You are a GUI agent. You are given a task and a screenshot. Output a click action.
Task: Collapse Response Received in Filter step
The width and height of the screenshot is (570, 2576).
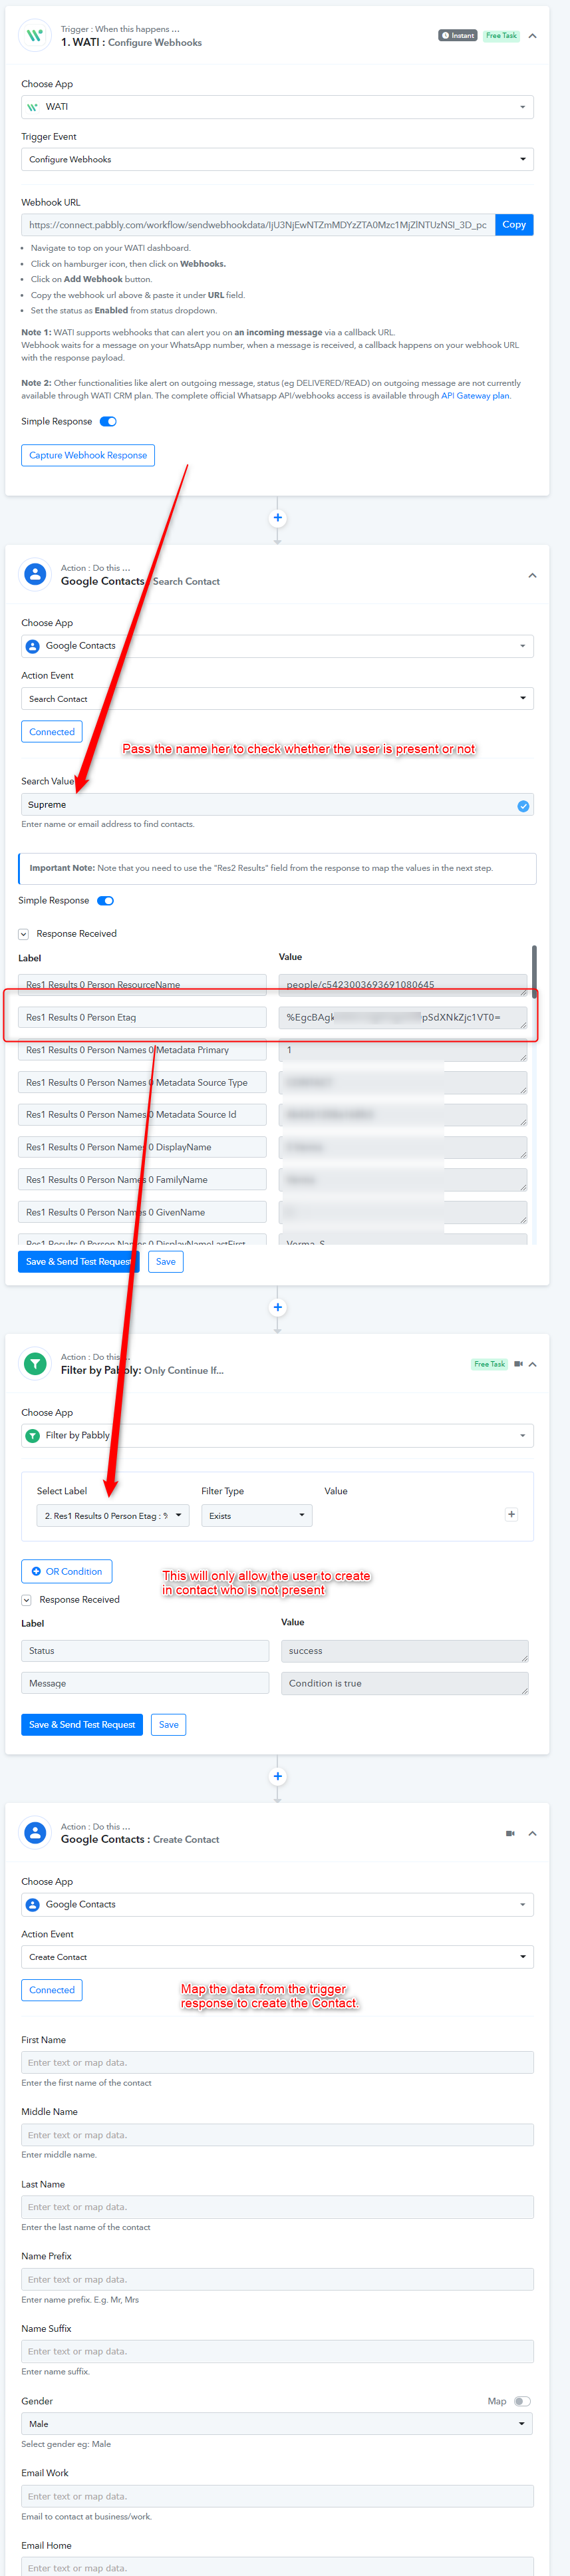coord(26,1600)
